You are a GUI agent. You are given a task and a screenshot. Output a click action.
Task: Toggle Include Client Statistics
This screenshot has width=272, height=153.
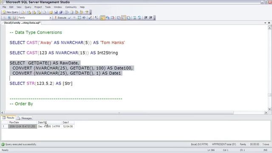coord(108,18)
